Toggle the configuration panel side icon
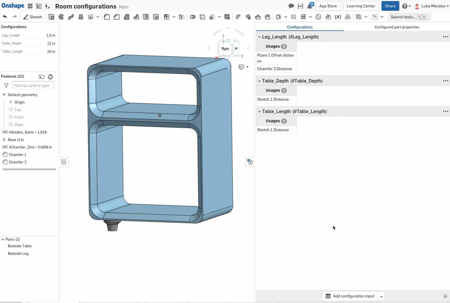 click(250, 162)
